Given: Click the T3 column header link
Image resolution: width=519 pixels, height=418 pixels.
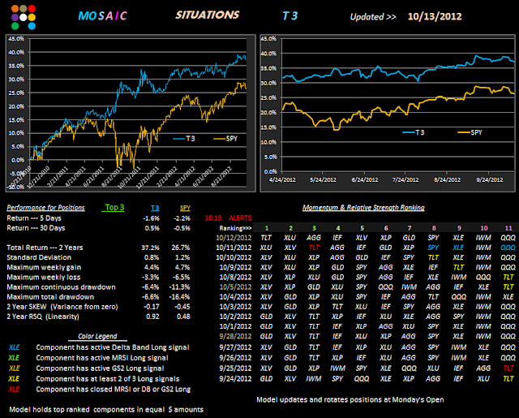Looking at the screenshot, I should 155,208.
